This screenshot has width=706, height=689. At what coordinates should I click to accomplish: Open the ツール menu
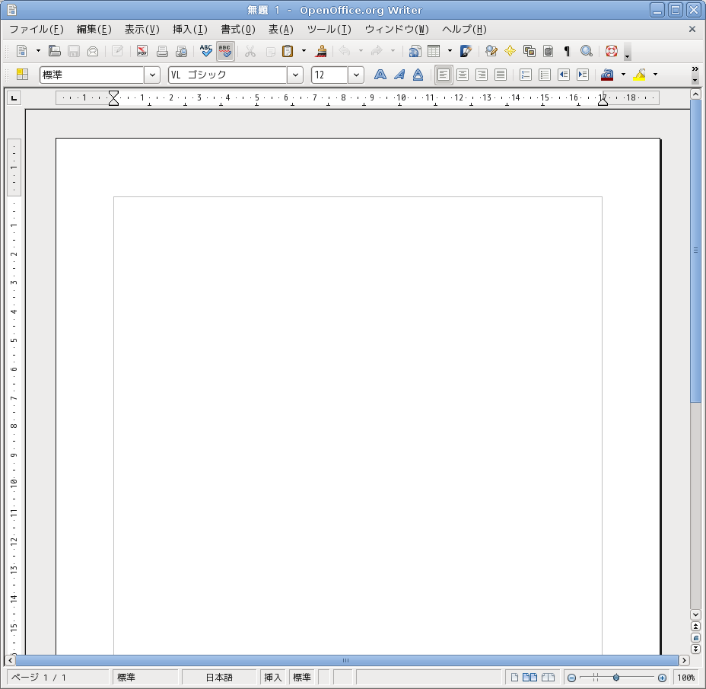pos(329,30)
